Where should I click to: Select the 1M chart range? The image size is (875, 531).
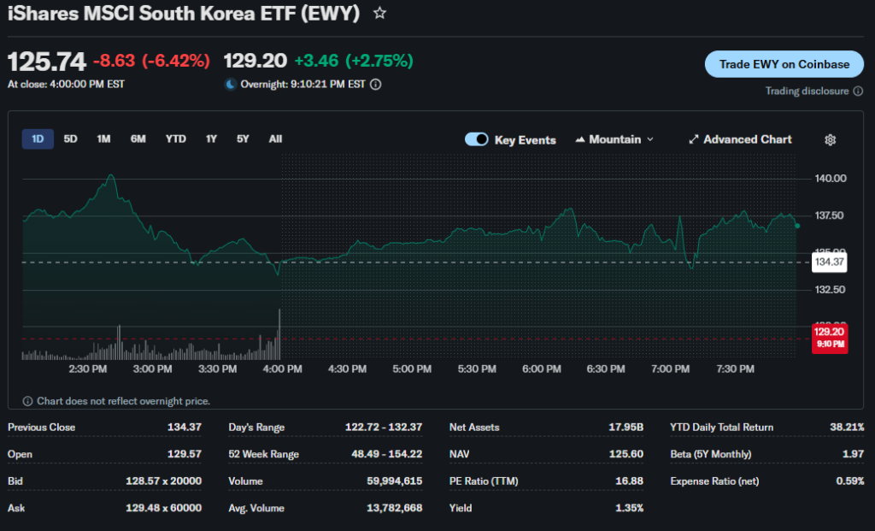103,139
